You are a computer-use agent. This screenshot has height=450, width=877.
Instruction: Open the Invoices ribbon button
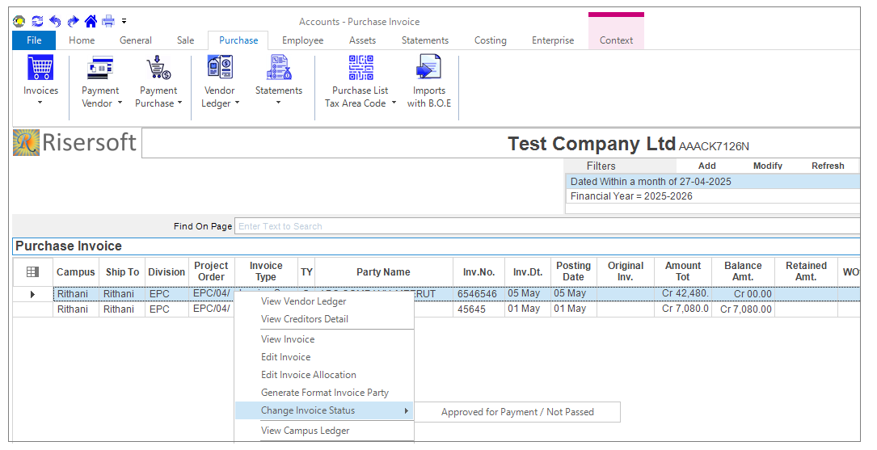tap(40, 69)
